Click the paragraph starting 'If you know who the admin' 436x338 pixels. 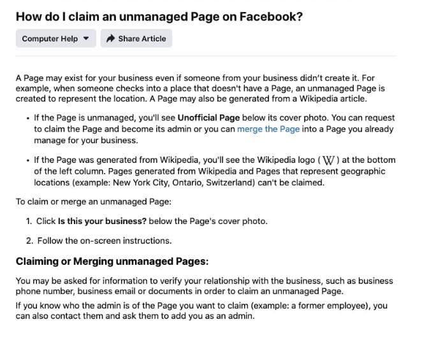click(x=201, y=311)
